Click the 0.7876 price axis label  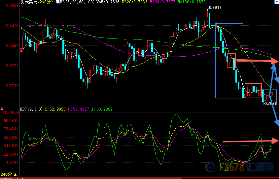(10, 25)
